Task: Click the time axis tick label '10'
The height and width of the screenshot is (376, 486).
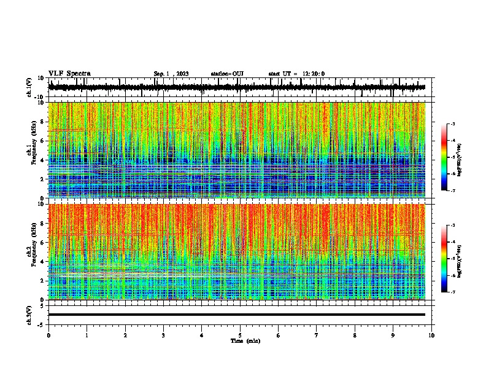Action: (431, 335)
